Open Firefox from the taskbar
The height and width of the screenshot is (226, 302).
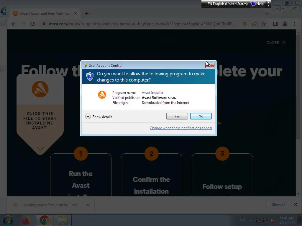26,220
